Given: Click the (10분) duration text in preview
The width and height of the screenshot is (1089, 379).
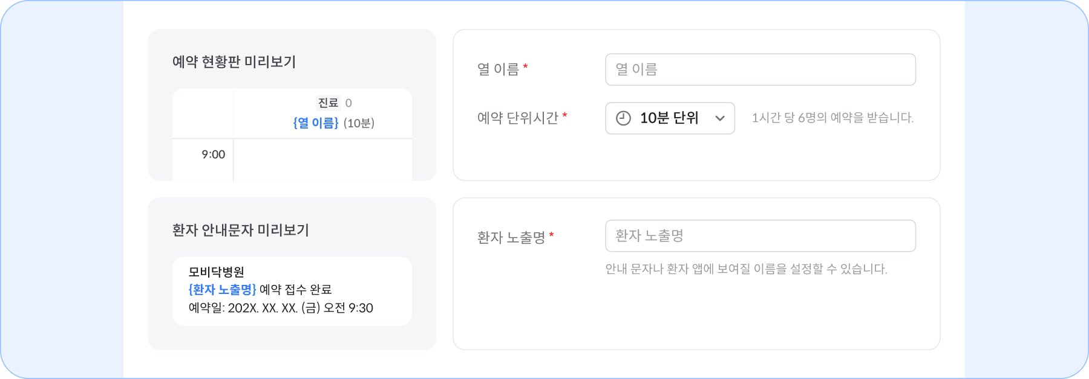Looking at the screenshot, I should (359, 123).
